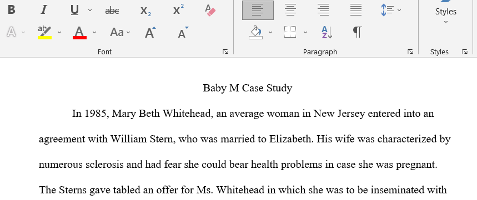Justify paragraph text

click(x=356, y=10)
